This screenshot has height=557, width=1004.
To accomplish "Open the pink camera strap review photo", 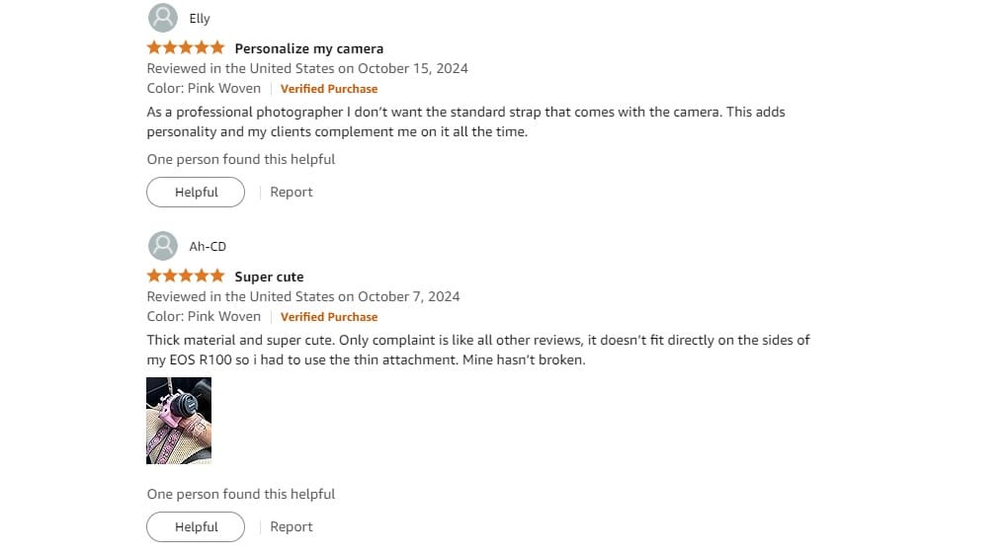I will coord(179,421).
